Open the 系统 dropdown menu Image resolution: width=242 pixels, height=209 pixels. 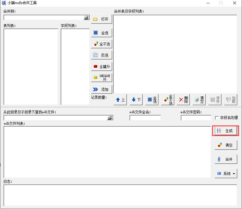click(x=226, y=174)
